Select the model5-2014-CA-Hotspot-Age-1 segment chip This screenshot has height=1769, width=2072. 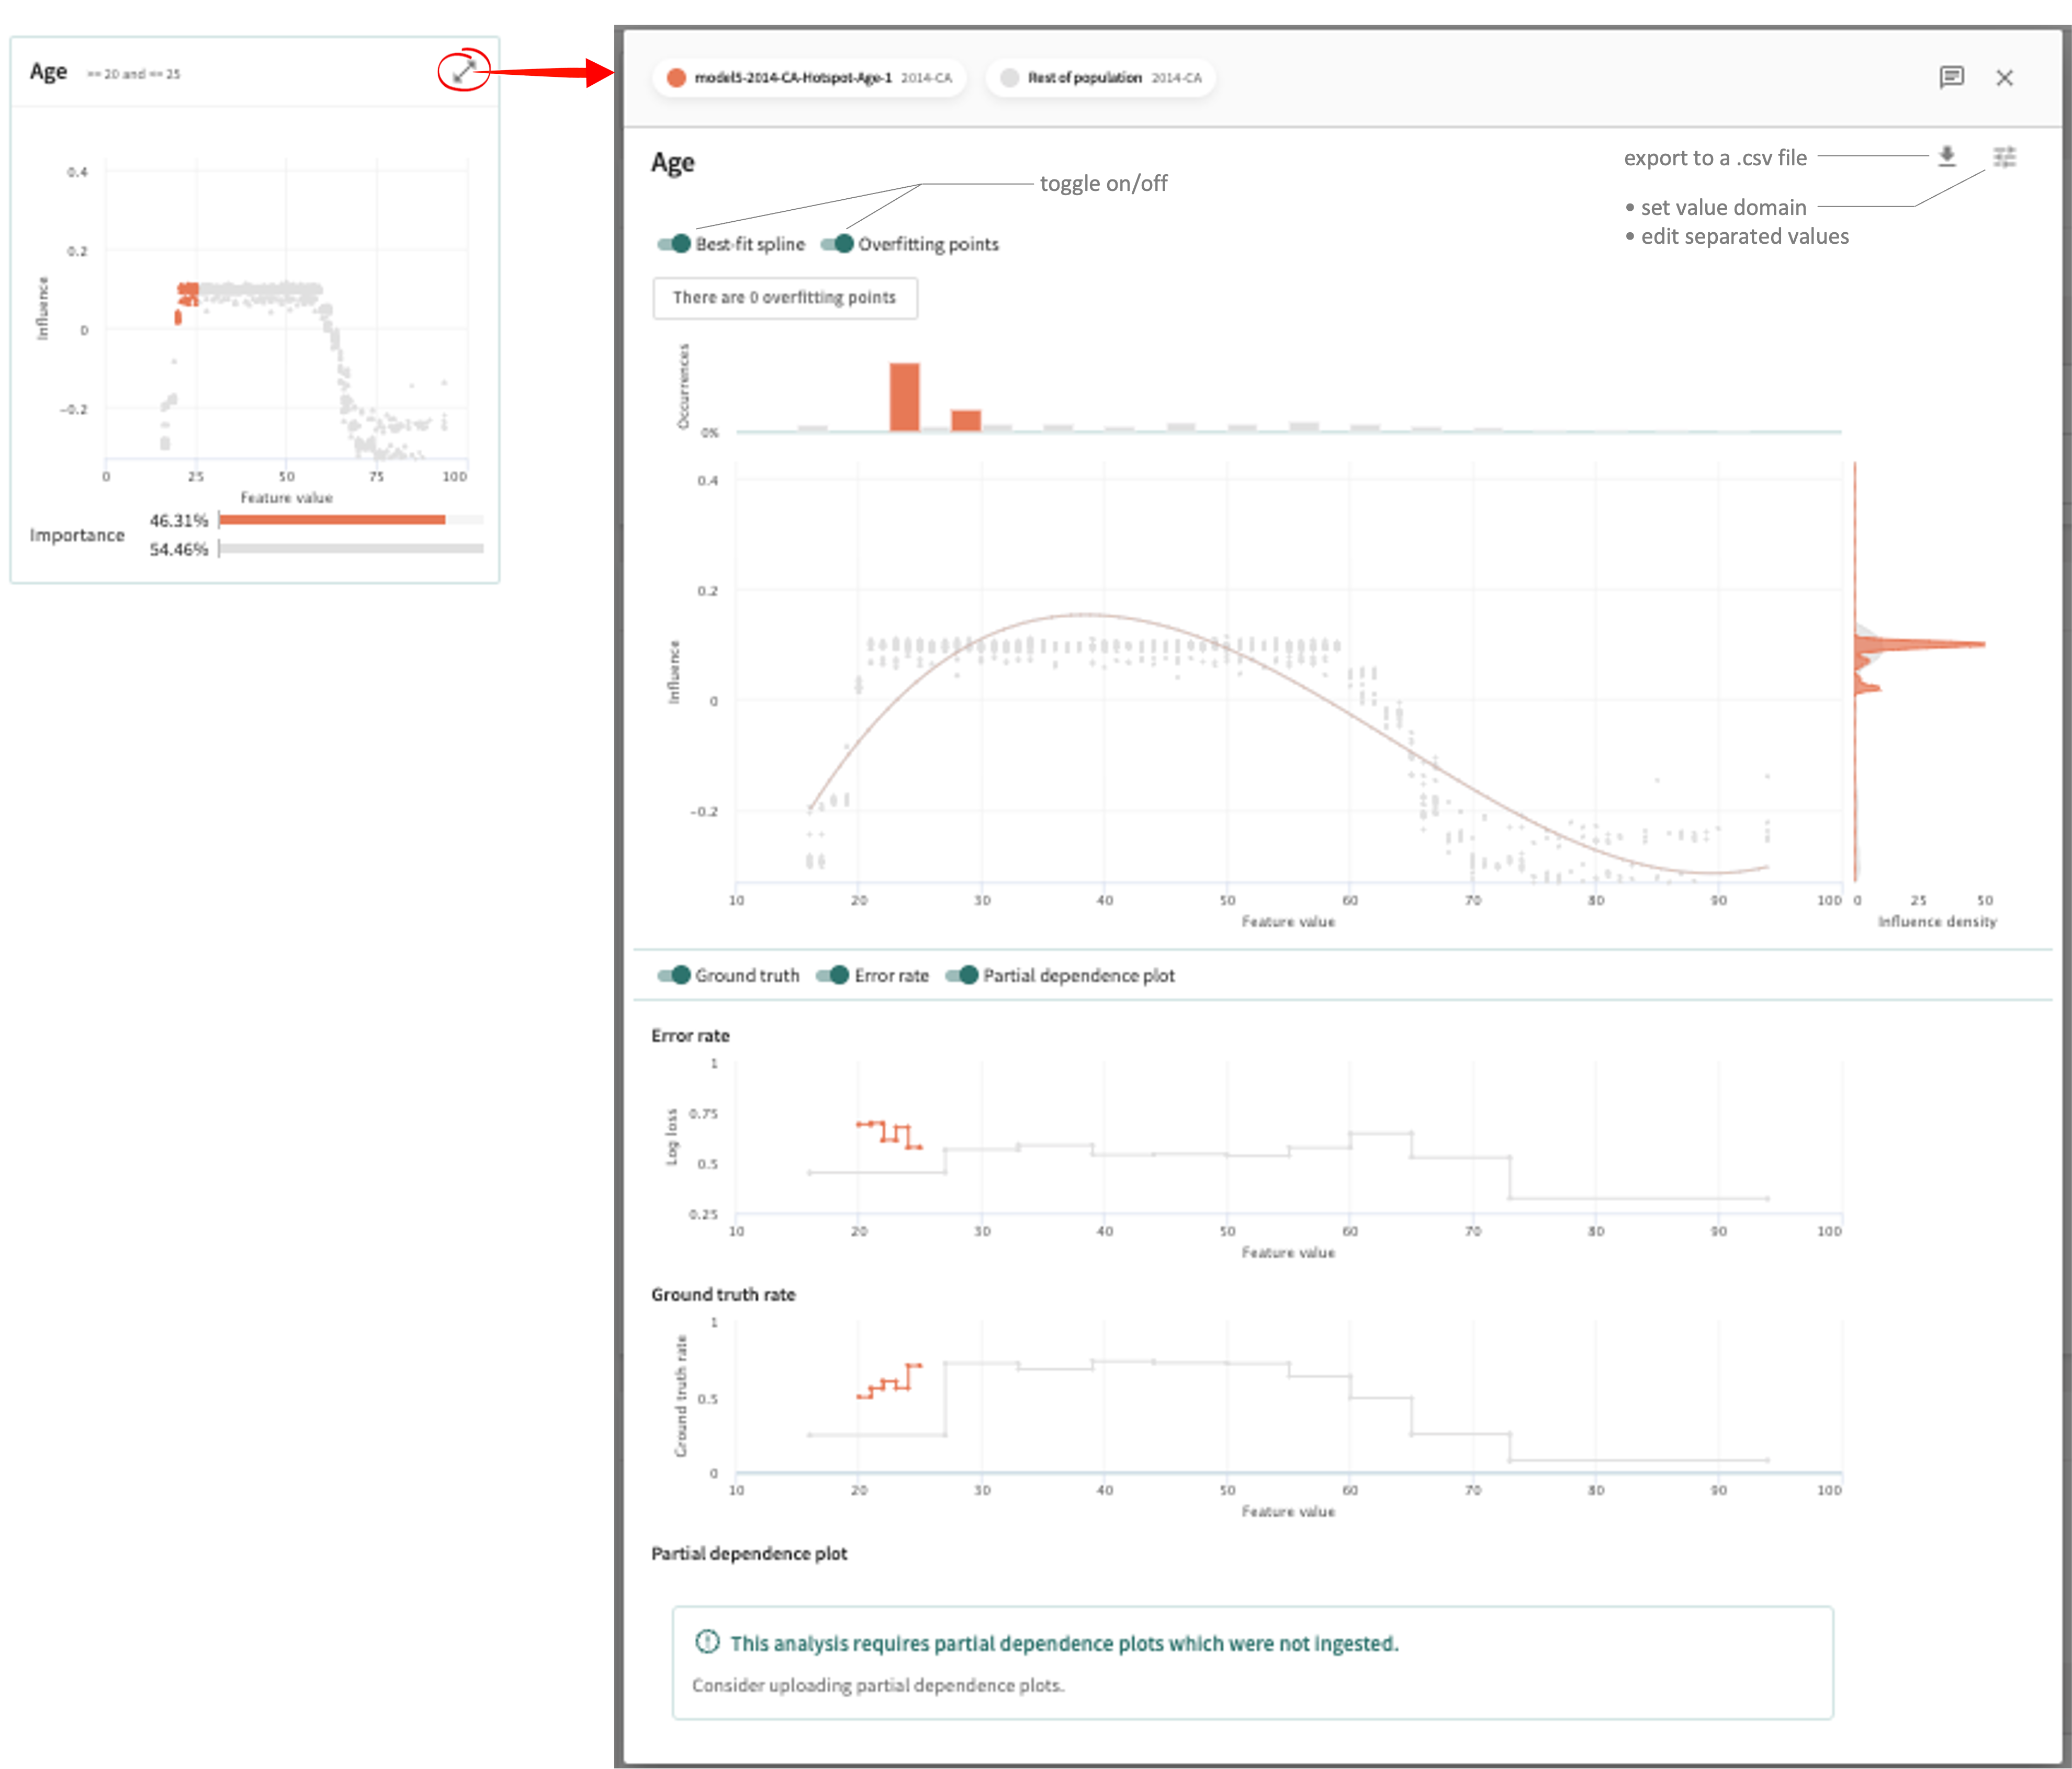pos(809,78)
